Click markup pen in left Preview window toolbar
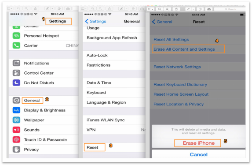 pyautogui.click(x=47, y=8)
